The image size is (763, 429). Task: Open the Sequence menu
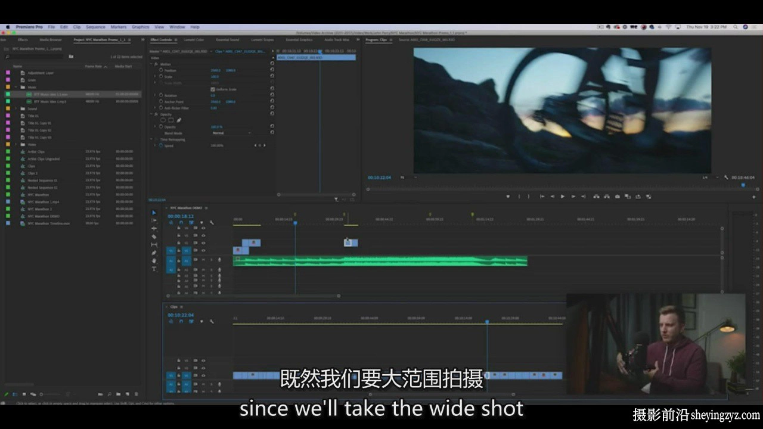(95, 27)
